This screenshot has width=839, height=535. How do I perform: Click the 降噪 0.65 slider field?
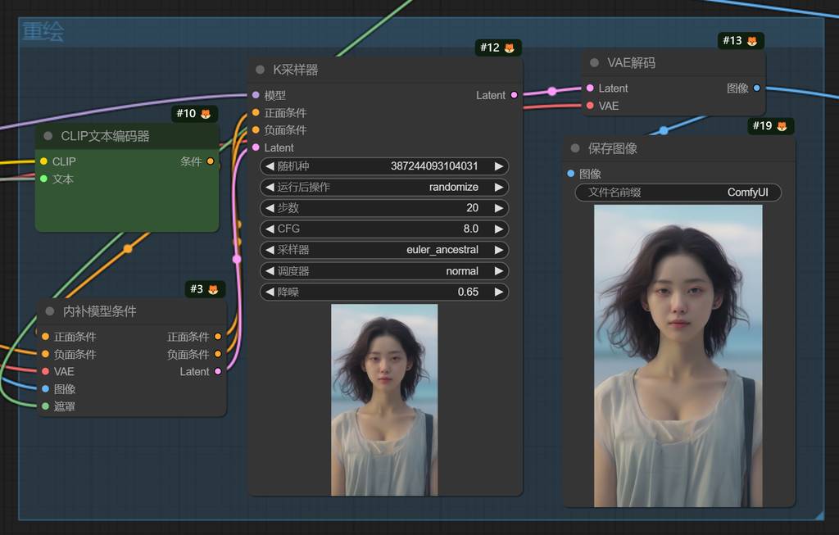pyautogui.click(x=383, y=292)
